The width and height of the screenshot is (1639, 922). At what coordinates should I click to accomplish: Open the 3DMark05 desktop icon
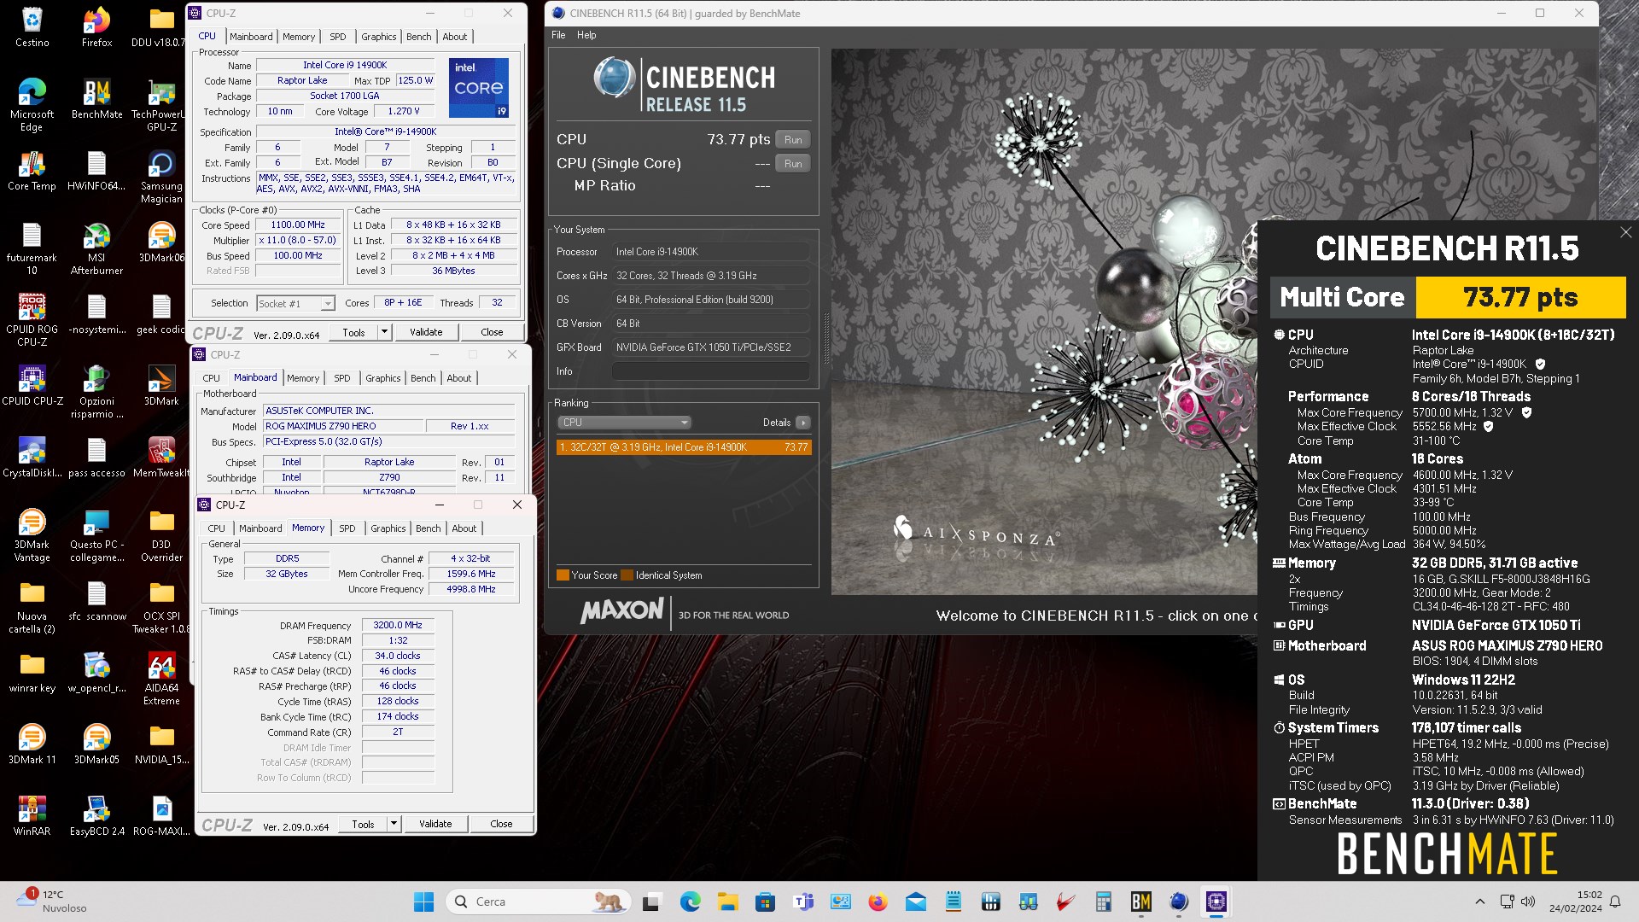pyautogui.click(x=96, y=744)
